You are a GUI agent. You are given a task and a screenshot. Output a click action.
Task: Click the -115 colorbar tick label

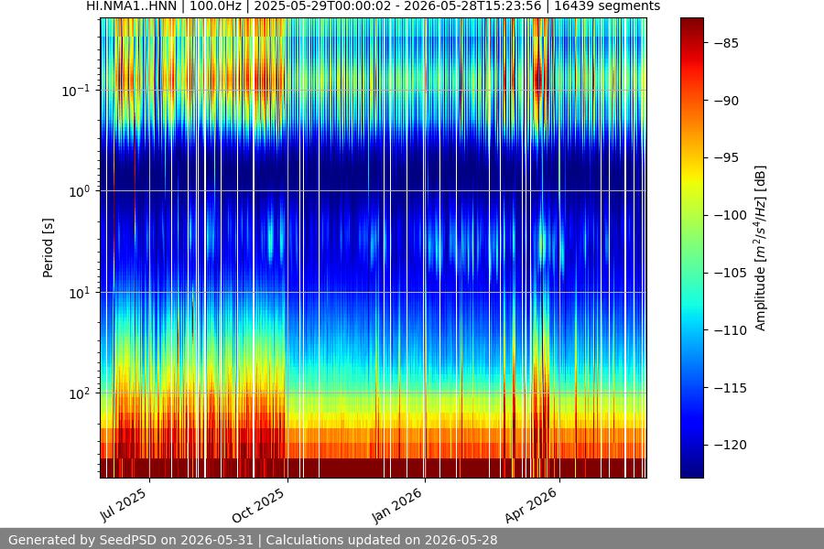[x=731, y=388]
